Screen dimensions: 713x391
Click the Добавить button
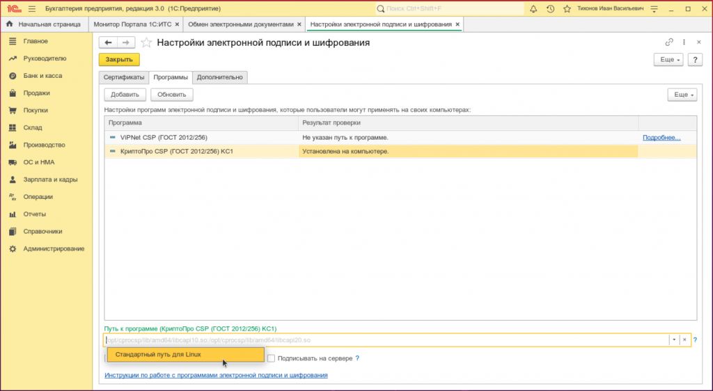[x=125, y=95]
